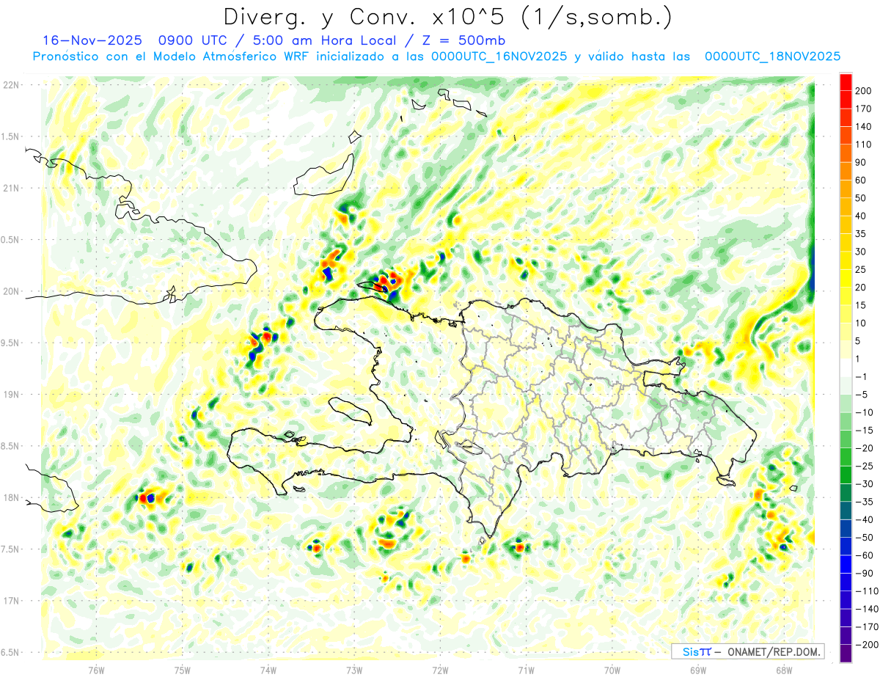Click the '70W' longitude label
The height and width of the screenshot is (680, 880).
612,670
